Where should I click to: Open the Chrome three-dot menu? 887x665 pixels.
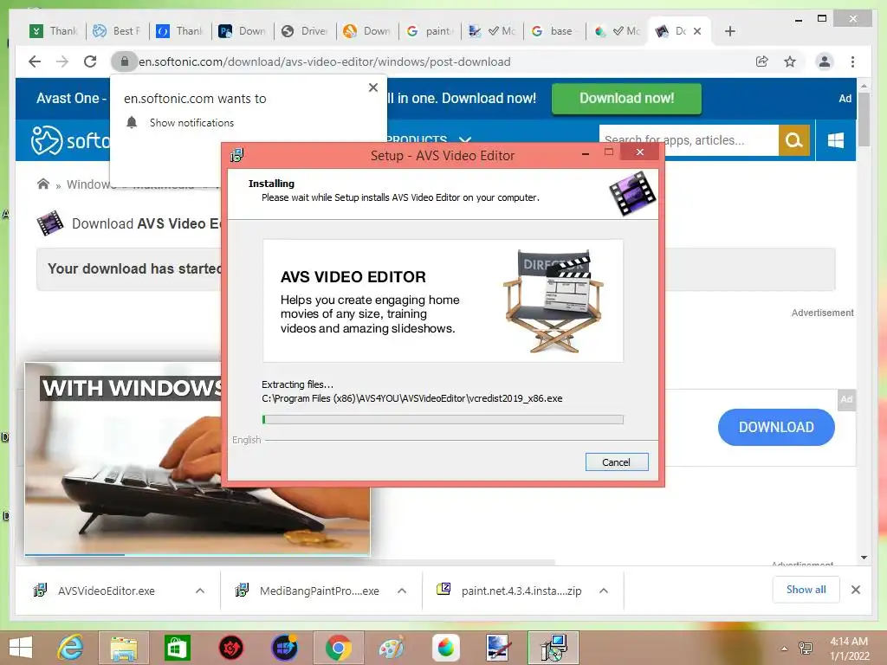pos(852,61)
